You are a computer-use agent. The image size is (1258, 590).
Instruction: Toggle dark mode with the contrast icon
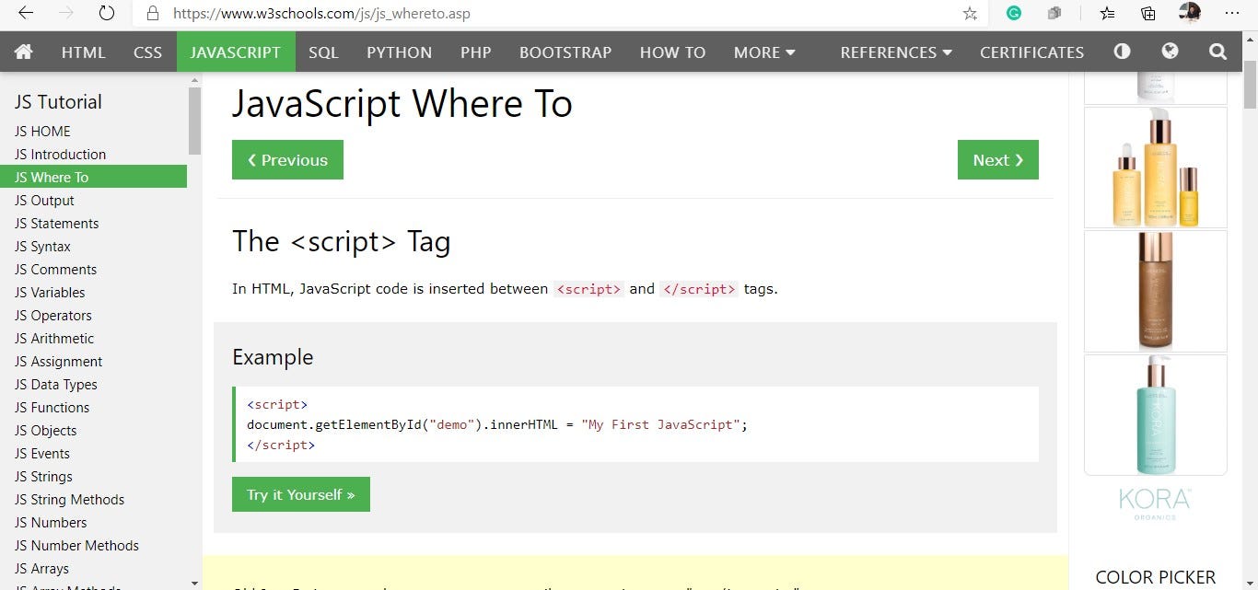pos(1121,52)
